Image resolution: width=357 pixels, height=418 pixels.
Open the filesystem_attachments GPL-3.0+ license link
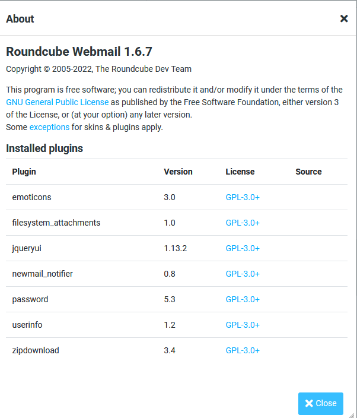pyautogui.click(x=243, y=223)
